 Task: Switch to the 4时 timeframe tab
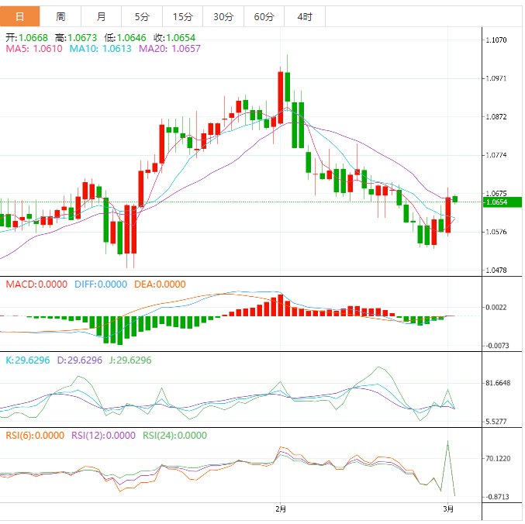(x=304, y=16)
